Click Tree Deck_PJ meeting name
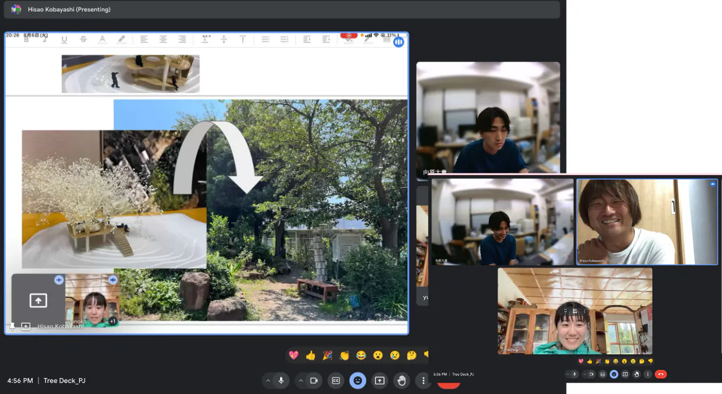The height and width of the screenshot is (394, 722). coord(64,381)
